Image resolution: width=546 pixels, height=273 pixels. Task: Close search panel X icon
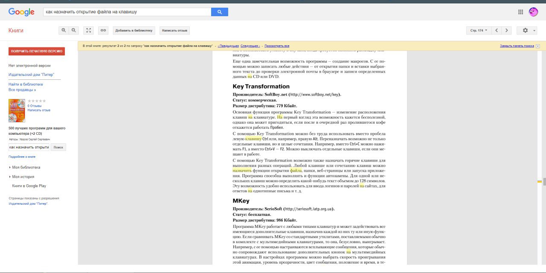[537, 46]
